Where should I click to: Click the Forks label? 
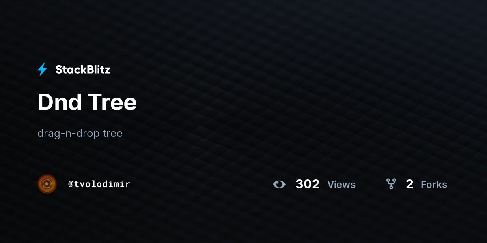pos(434,185)
